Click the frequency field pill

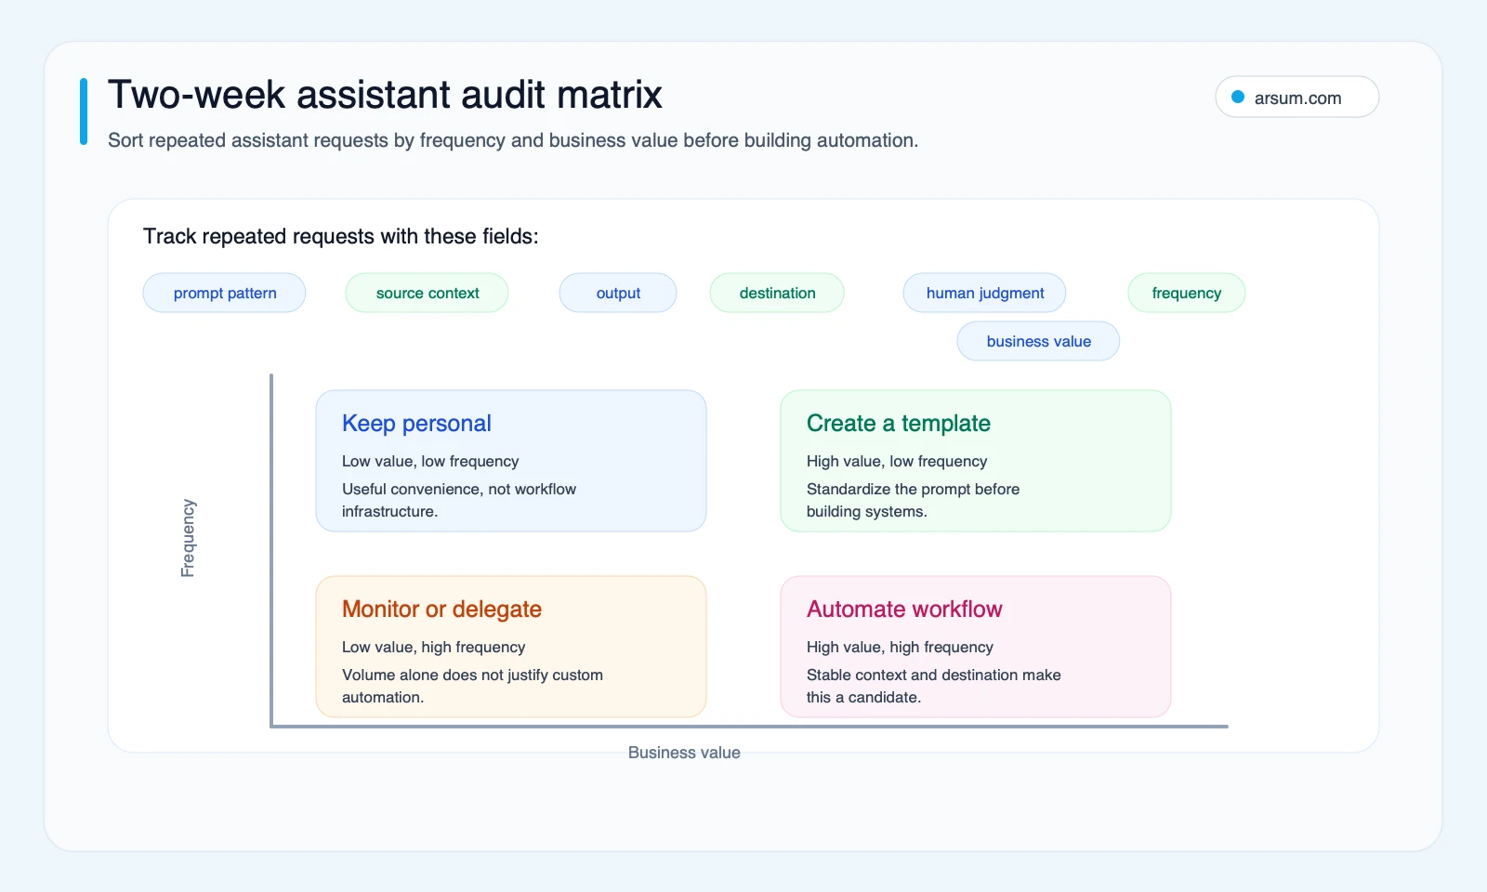coord(1186,293)
